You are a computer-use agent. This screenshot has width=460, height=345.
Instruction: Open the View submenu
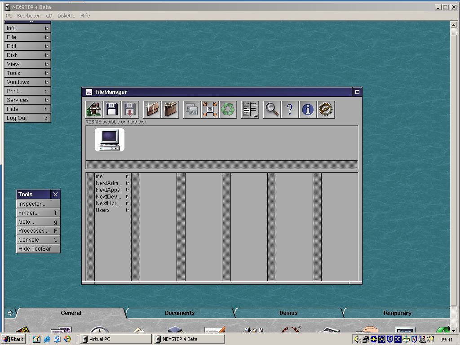pos(27,64)
